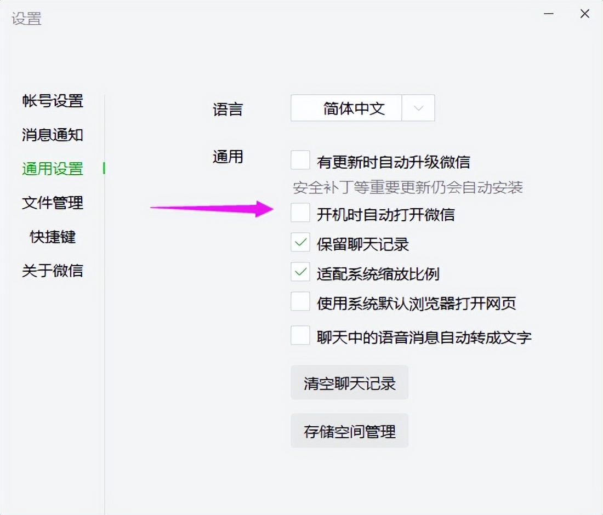Enable 聊天中的语音消息自动转成文字 option
603x515 pixels.
click(300, 335)
